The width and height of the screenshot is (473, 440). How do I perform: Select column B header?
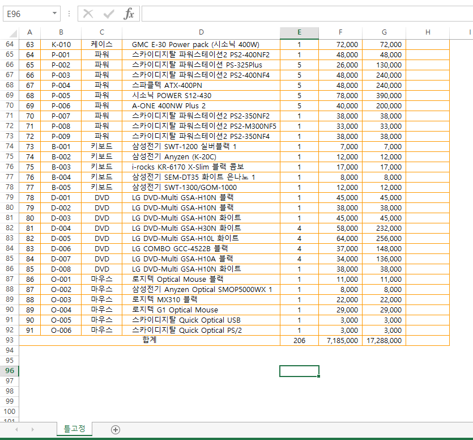(x=61, y=32)
